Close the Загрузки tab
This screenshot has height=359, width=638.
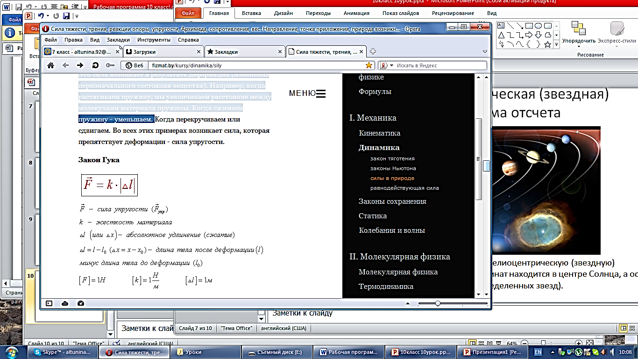tap(198, 52)
